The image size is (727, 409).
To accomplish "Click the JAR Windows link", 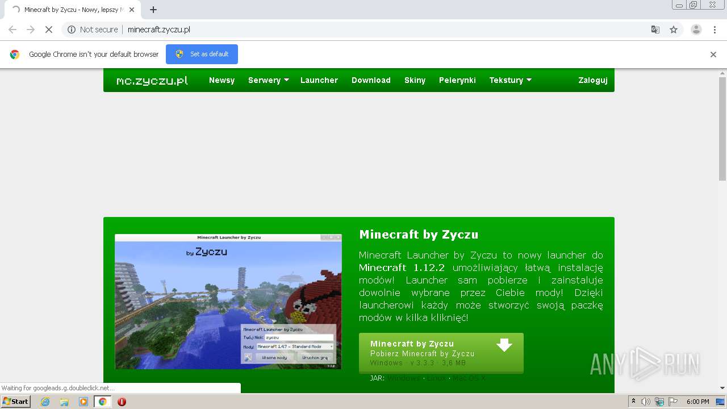I will click(404, 378).
